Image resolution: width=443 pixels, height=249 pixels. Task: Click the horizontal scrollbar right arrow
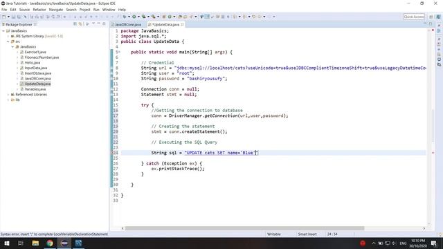tap(424, 228)
